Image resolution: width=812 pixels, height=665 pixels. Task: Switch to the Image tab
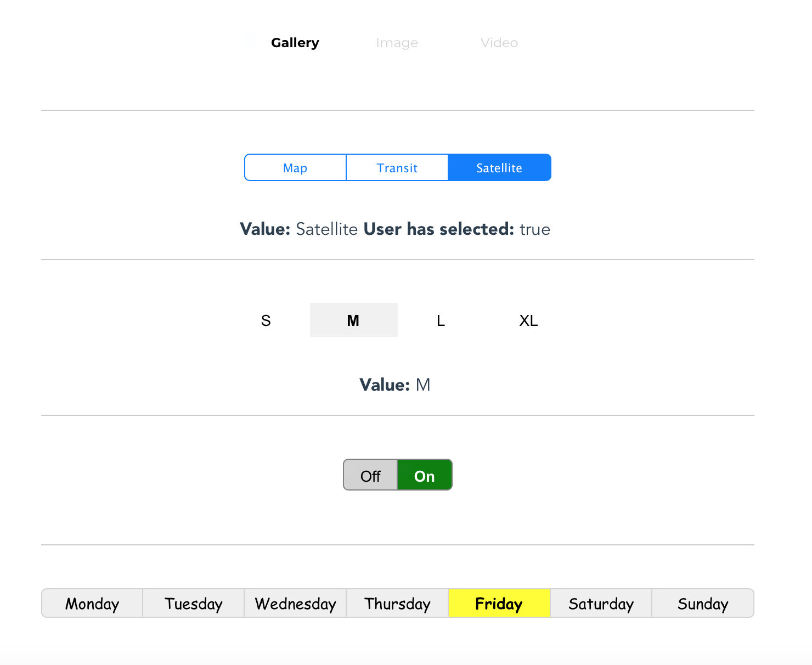click(397, 43)
